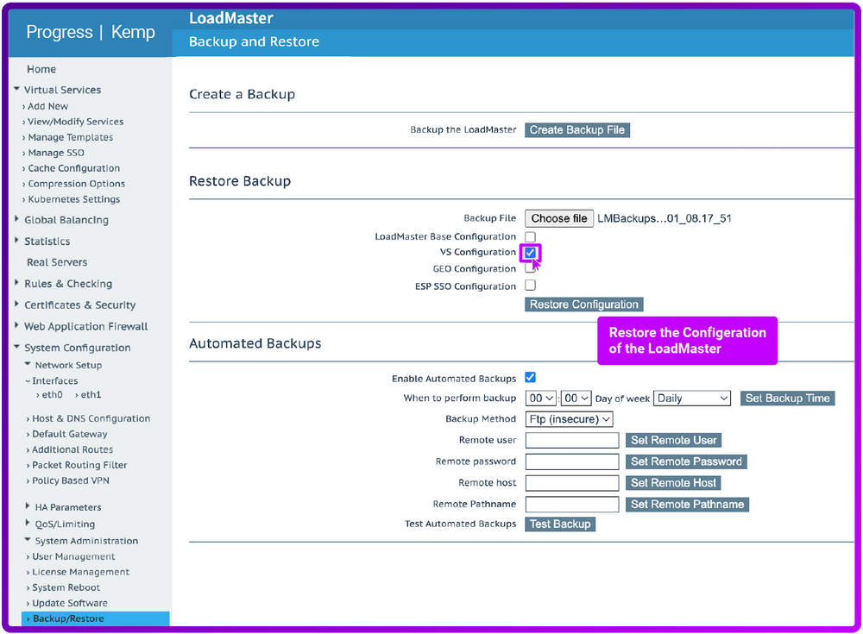Uncheck the VS Configuration checkbox
Screen dimensions: 863x634
coord(529,252)
